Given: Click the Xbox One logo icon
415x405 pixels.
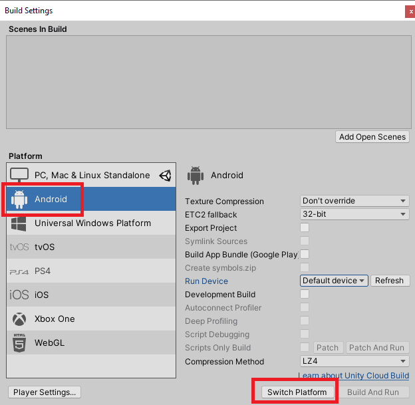Looking at the screenshot, I should pos(19,319).
